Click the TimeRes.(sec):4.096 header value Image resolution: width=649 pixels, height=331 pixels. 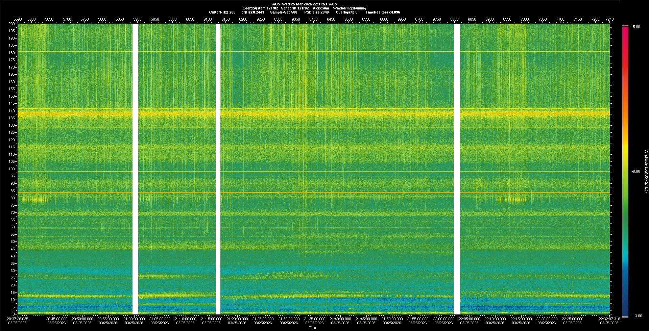(383, 12)
